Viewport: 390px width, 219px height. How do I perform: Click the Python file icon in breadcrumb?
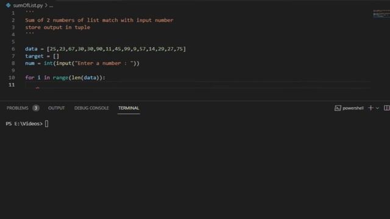pyautogui.click(x=8, y=5)
